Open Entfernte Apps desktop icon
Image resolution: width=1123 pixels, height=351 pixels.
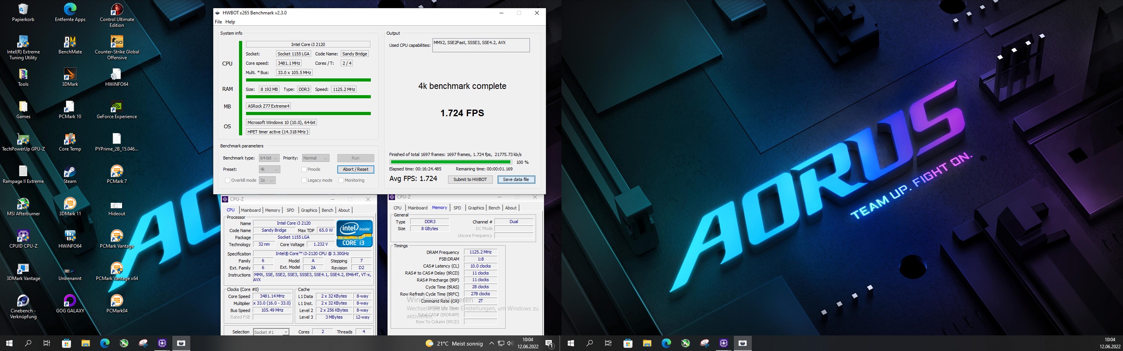(70, 12)
